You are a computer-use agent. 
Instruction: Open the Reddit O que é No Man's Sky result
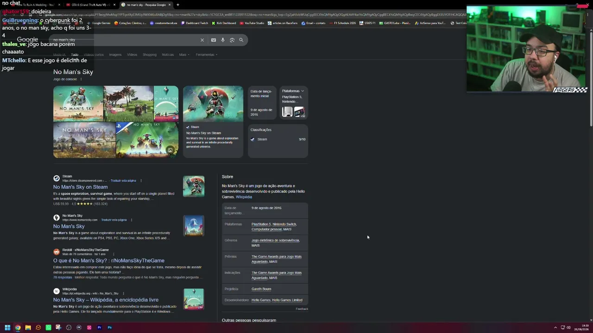coord(109,261)
